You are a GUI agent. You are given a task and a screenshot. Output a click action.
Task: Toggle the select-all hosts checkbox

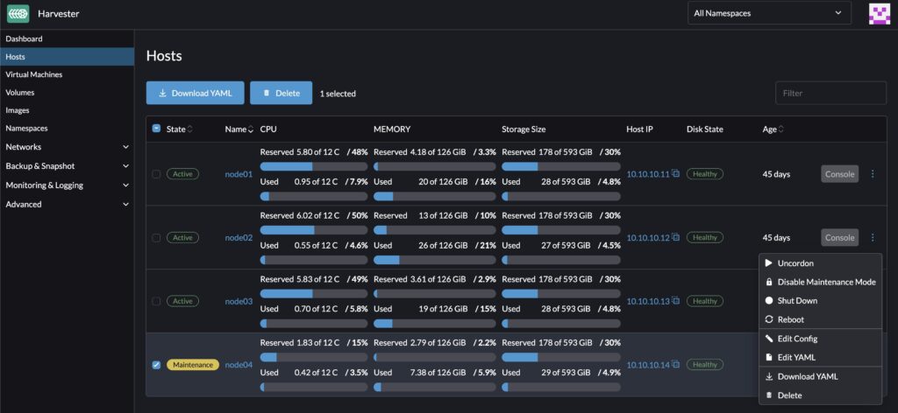click(156, 129)
